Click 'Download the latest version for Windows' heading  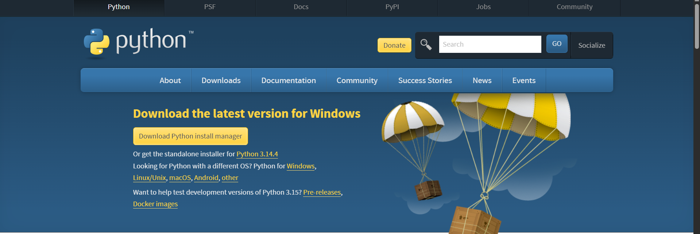click(x=247, y=113)
